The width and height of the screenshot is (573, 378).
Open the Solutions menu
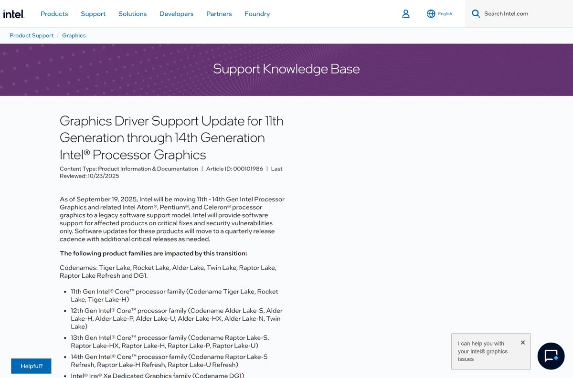click(133, 14)
